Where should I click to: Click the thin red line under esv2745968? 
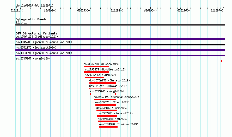coord(103,94)
